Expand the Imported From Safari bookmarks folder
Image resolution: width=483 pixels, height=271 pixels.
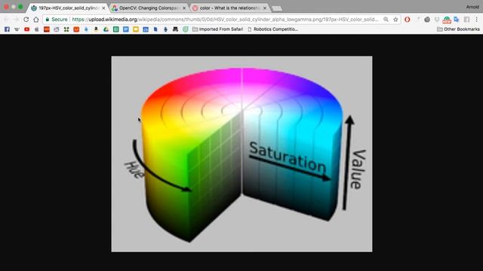click(x=217, y=29)
